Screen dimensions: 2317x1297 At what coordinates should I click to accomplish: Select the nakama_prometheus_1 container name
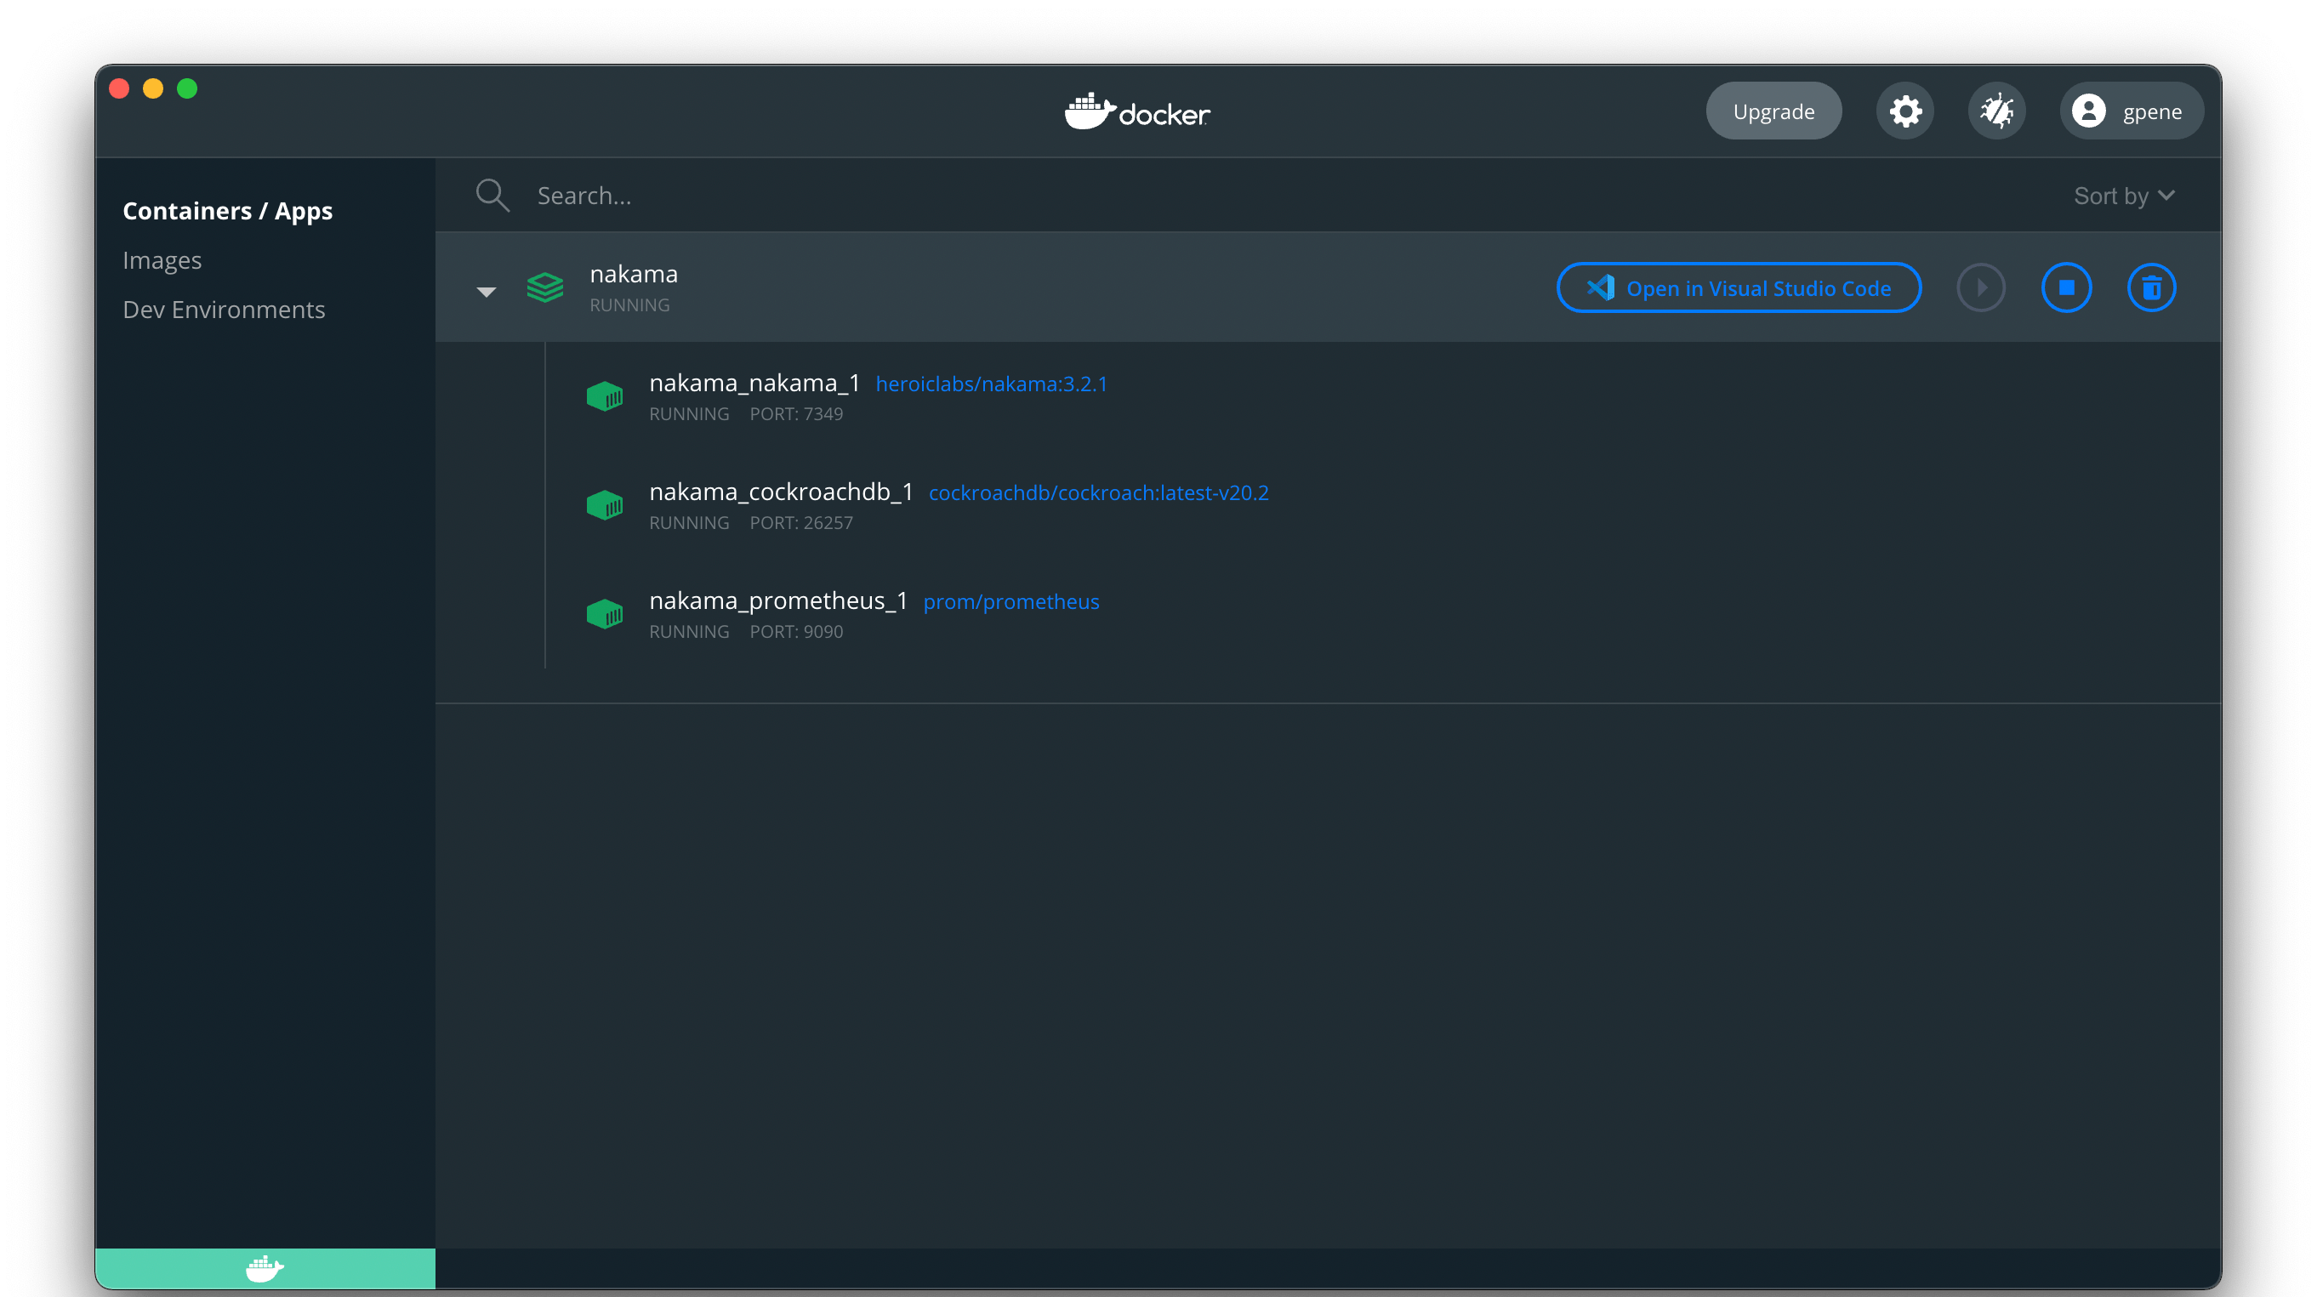point(778,600)
